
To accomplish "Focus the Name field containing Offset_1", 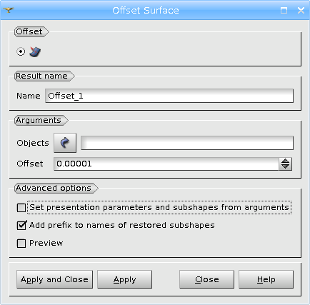I will 169,96.
